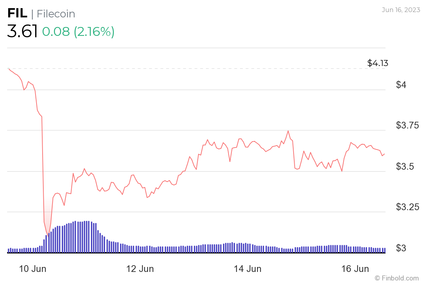Click the $3.25 y-axis label

click(x=408, y=207)
